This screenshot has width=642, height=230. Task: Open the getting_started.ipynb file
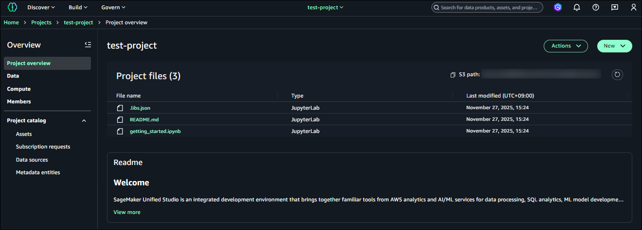155,131
